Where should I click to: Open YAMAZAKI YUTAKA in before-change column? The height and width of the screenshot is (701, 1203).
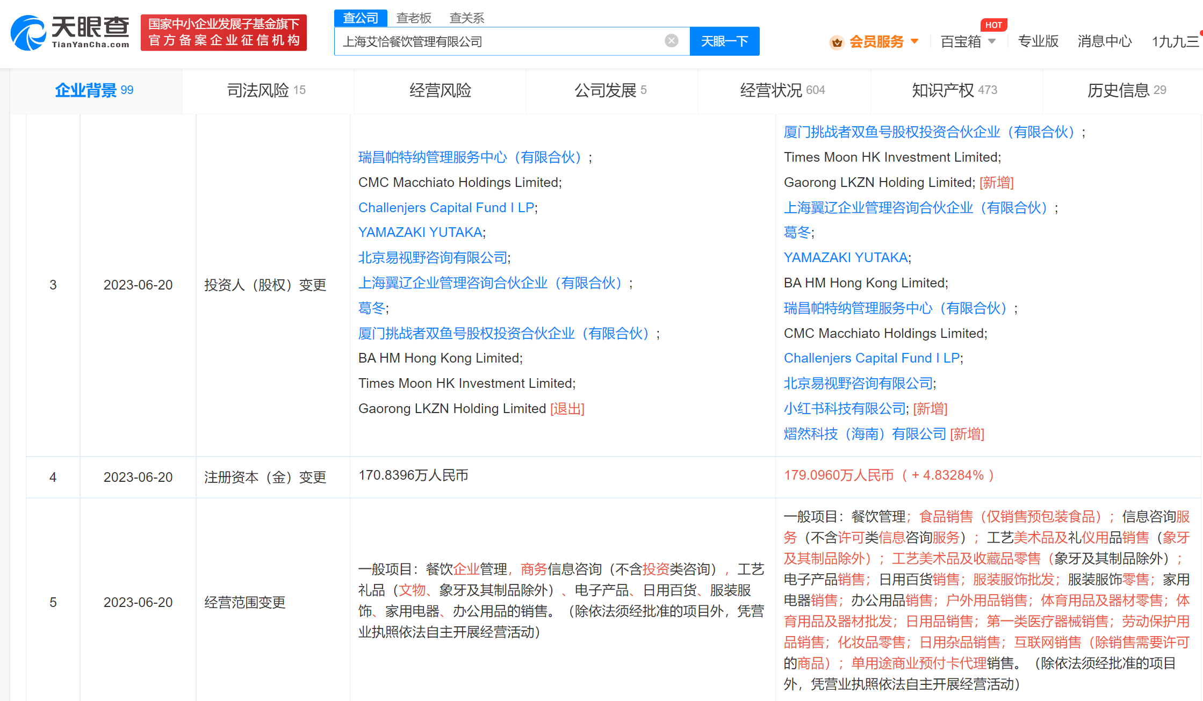(420, 232)
